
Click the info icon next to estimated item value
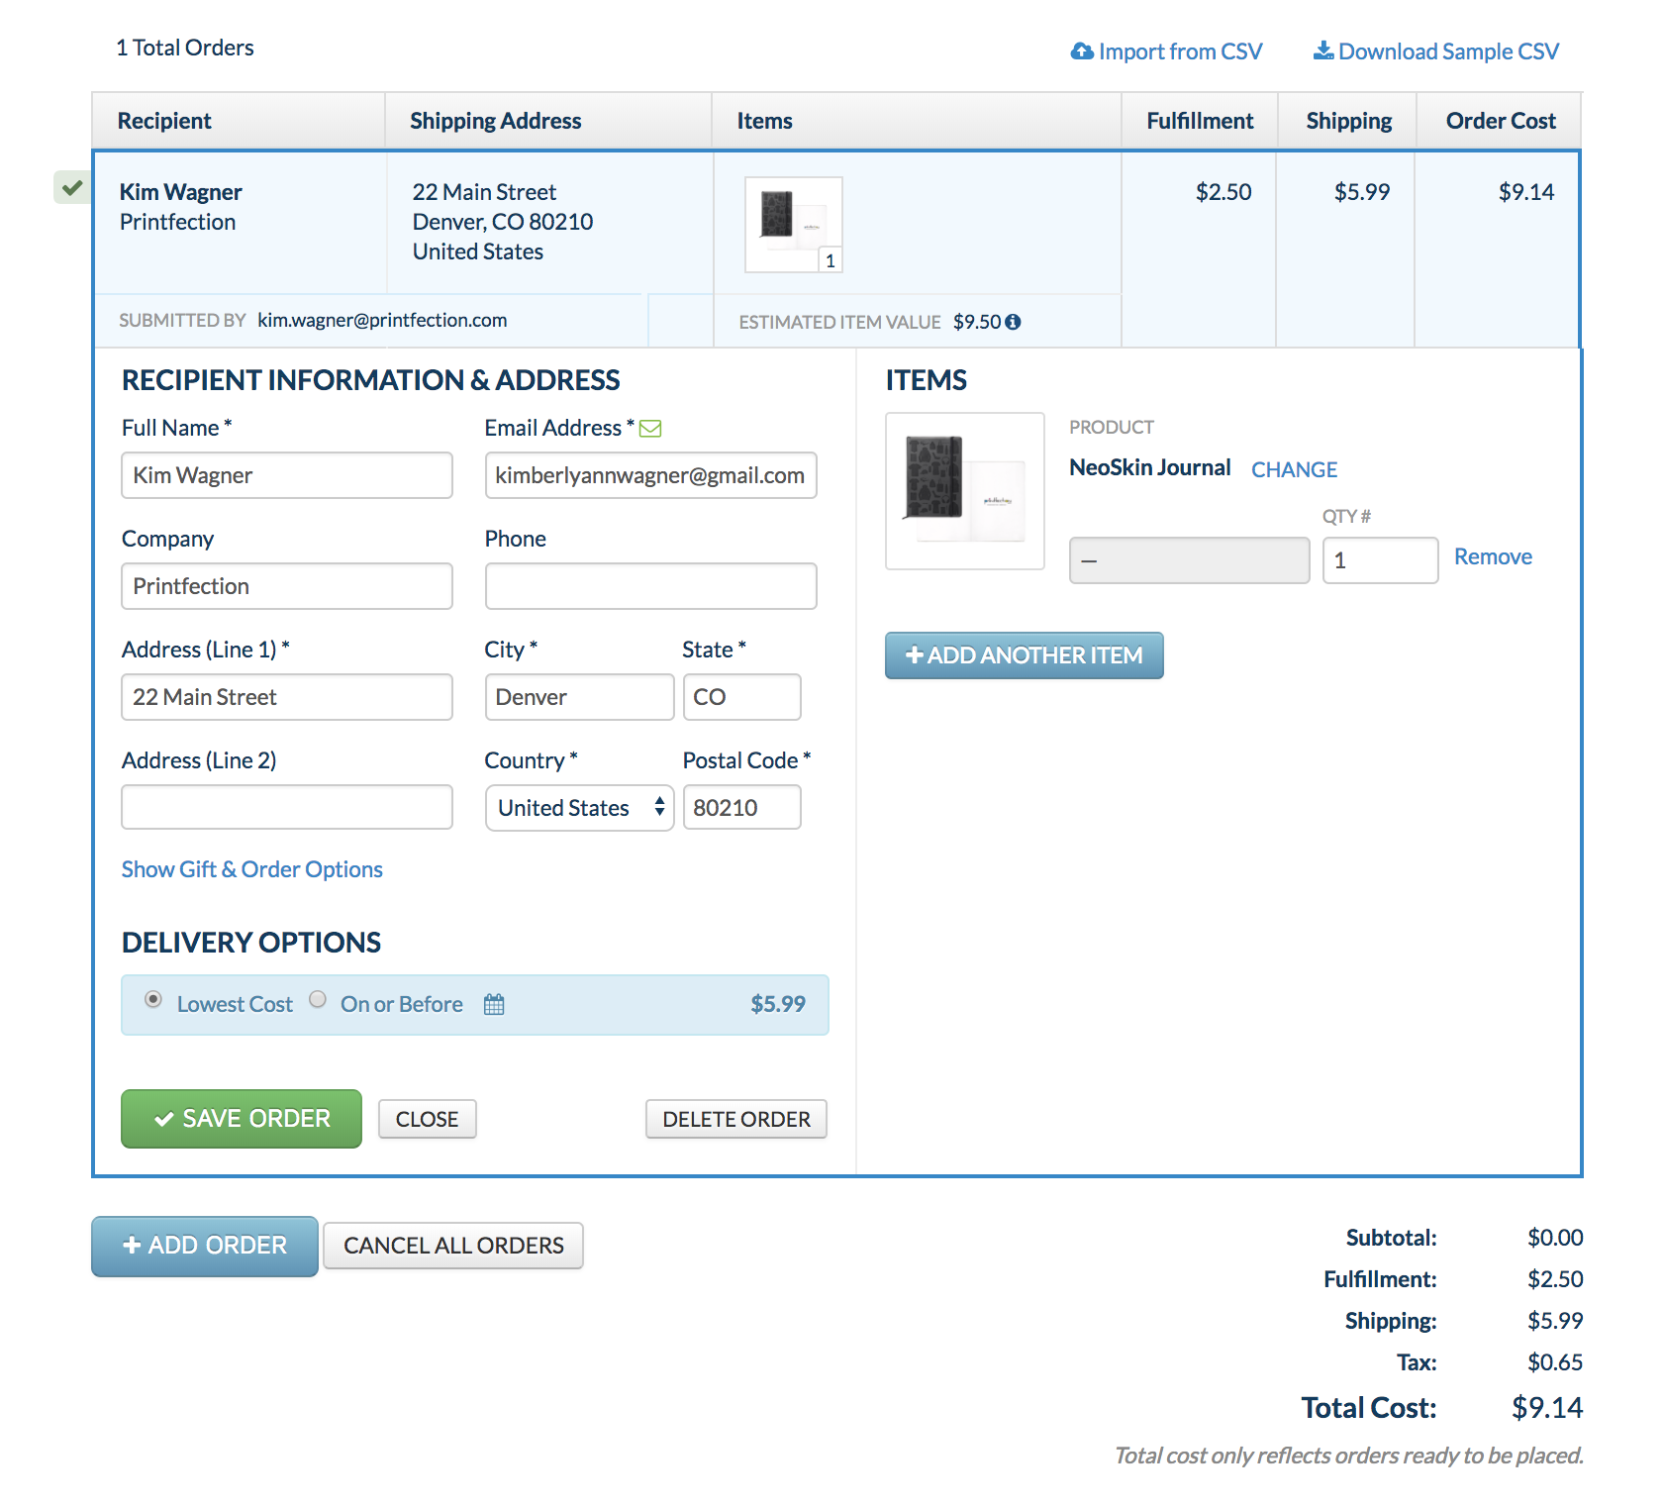click(x=1013, y=322)
